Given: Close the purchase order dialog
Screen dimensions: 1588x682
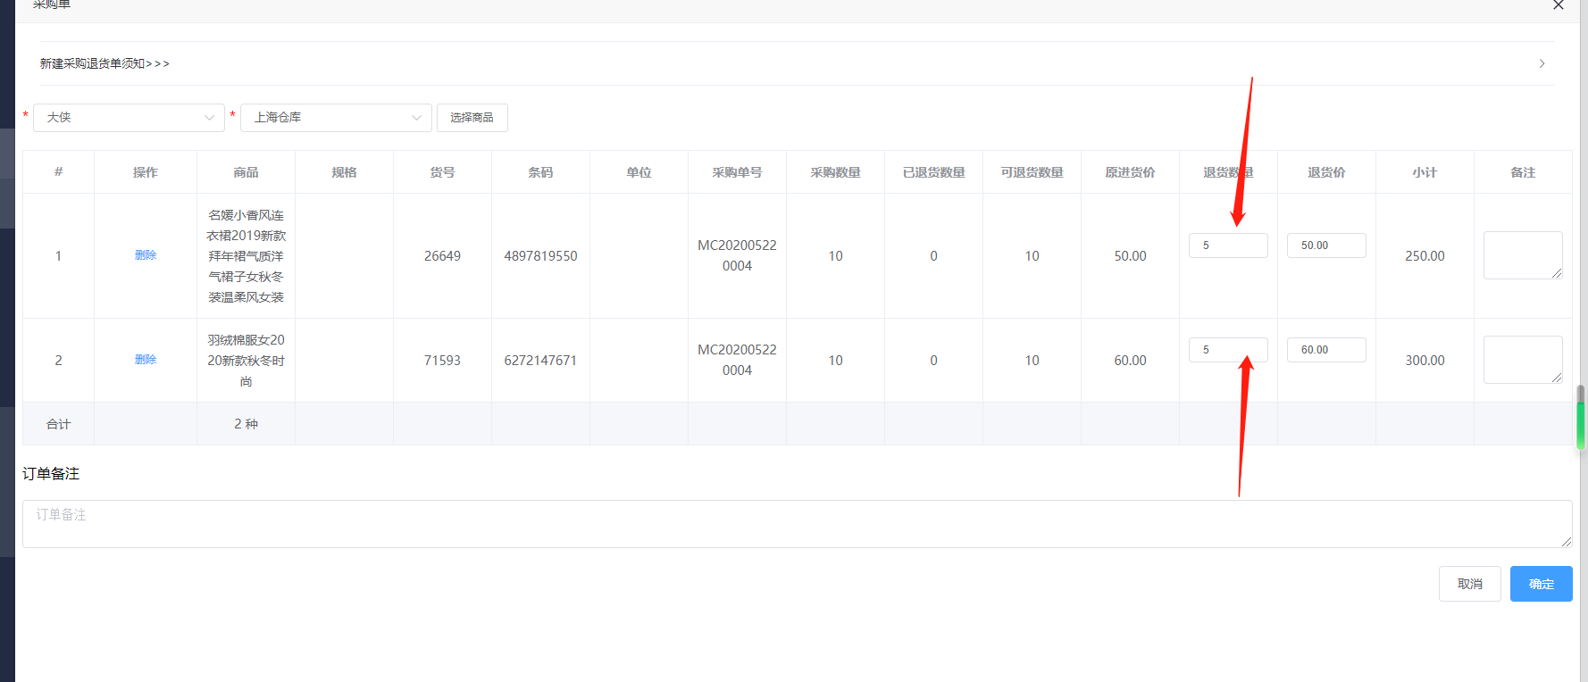Looking at the screenshot, I should 1559,5.
